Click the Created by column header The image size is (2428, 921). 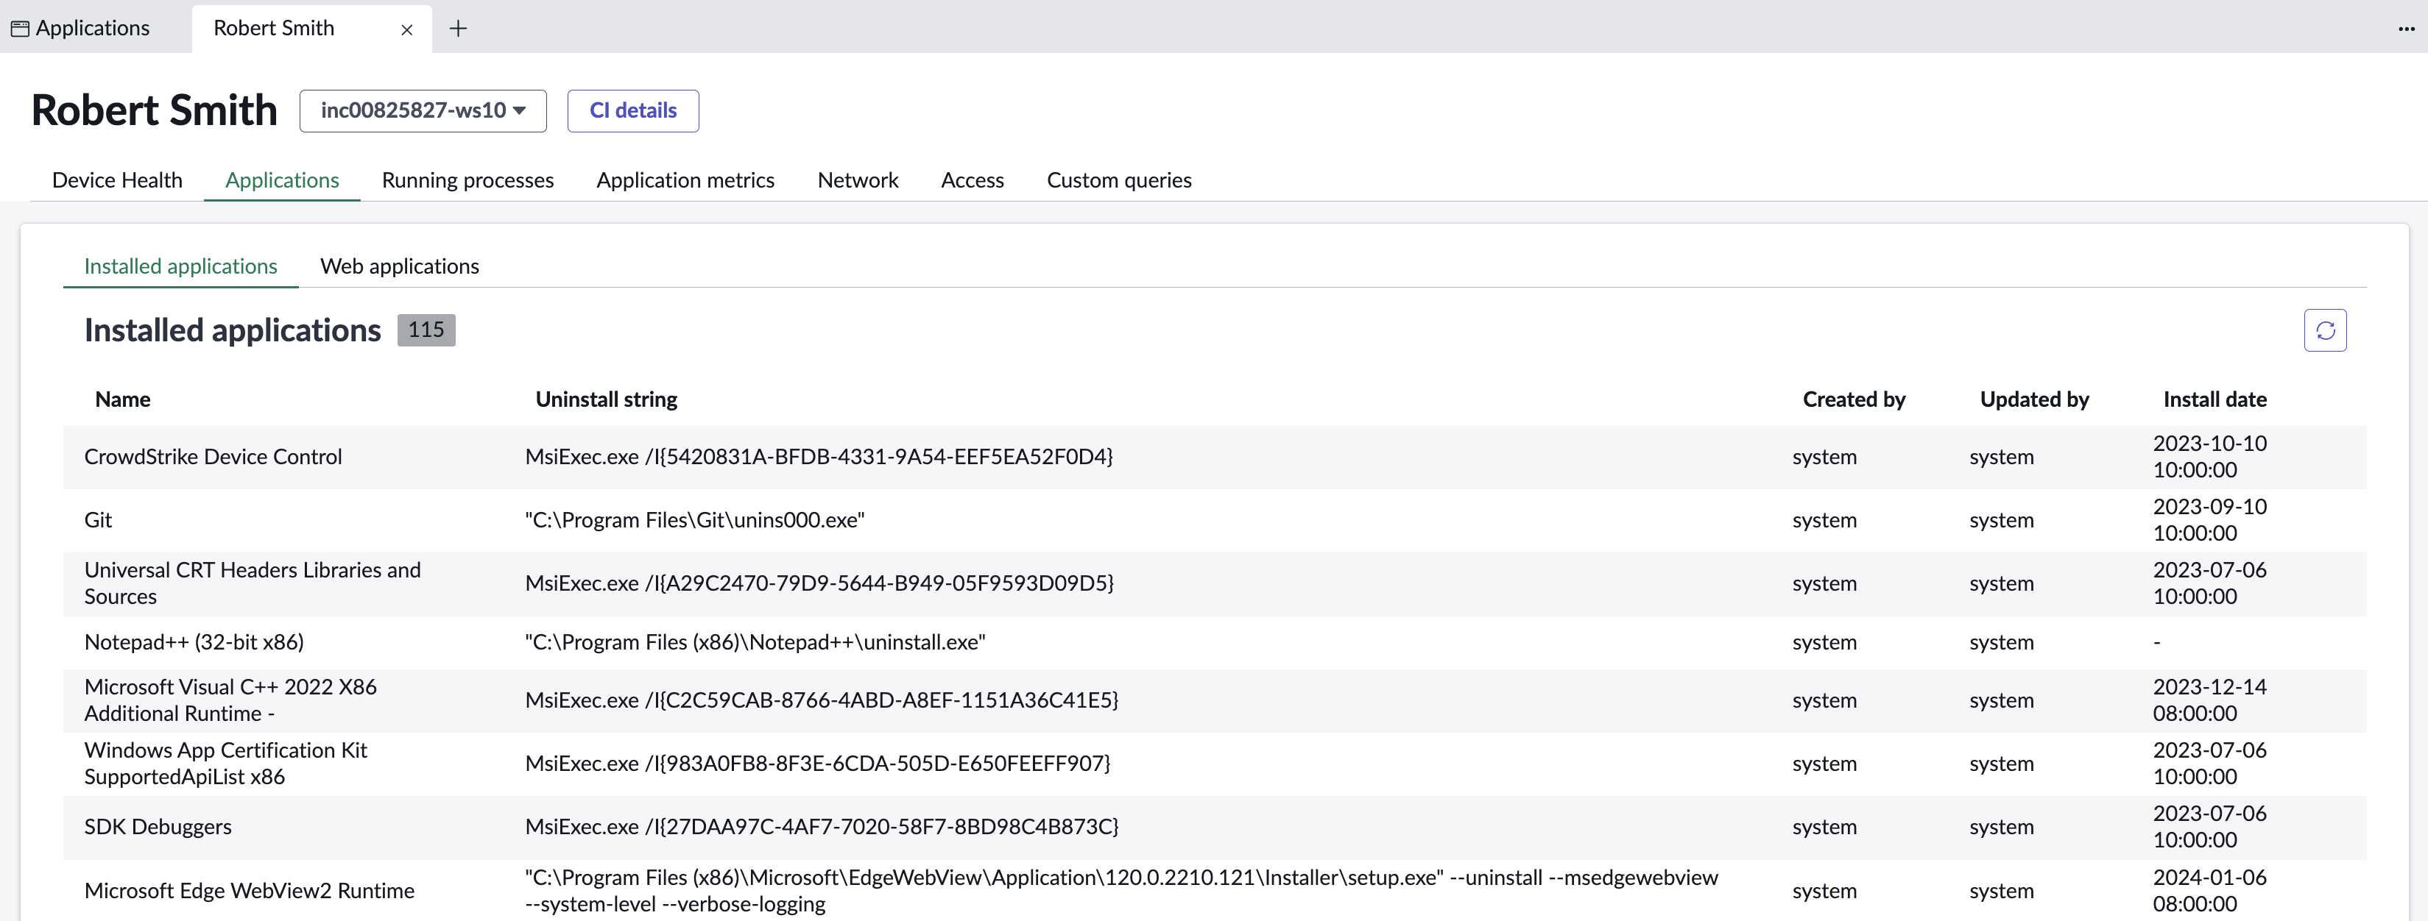[1853, 399]
